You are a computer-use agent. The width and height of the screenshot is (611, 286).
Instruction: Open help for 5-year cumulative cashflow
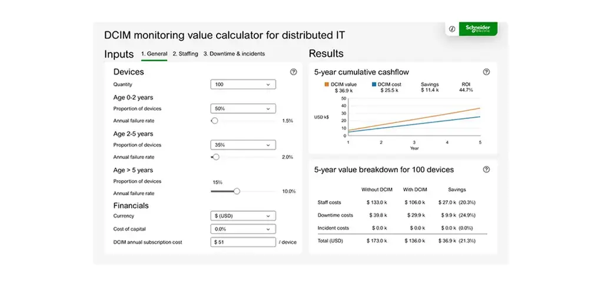(486, 72)
